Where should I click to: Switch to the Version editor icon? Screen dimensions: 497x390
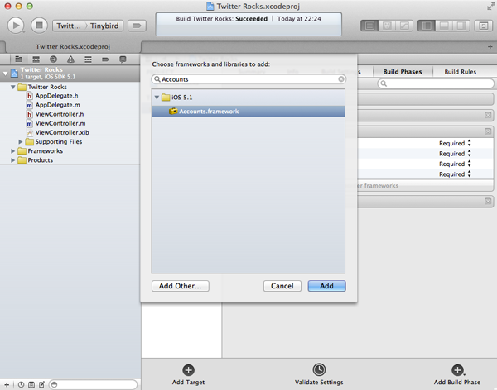point(404,26)
